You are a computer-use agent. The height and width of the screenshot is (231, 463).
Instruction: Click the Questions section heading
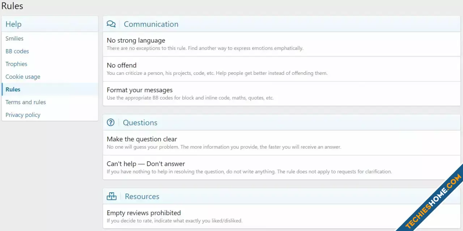[x=140, y=123]
